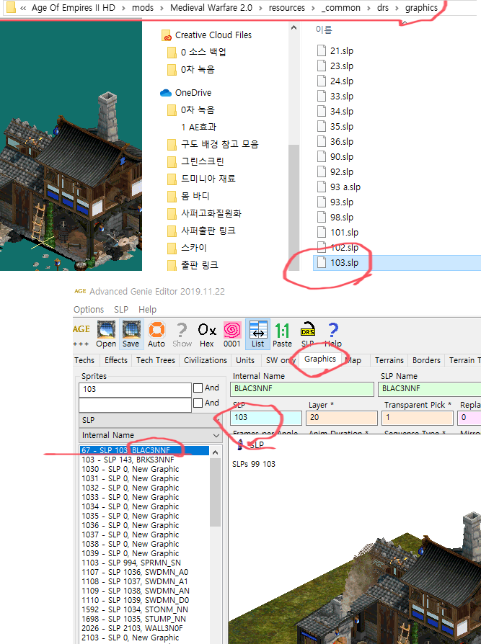481x644 pixels.
Task: Toggle the SLP viewer checkbox icon
Action: coord(241,444)
